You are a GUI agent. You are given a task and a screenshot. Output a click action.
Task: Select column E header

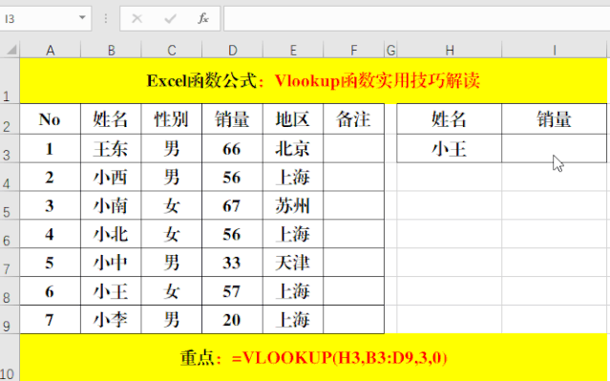point(293,50)
